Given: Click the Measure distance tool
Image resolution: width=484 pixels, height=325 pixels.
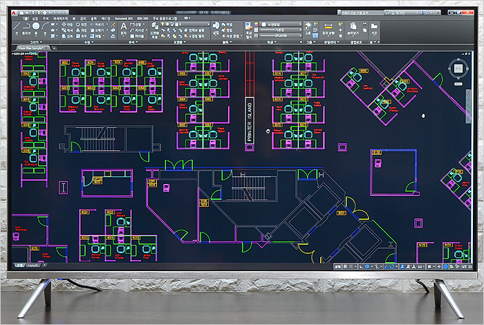Looking at the screenshot, I should coord(328,28).
